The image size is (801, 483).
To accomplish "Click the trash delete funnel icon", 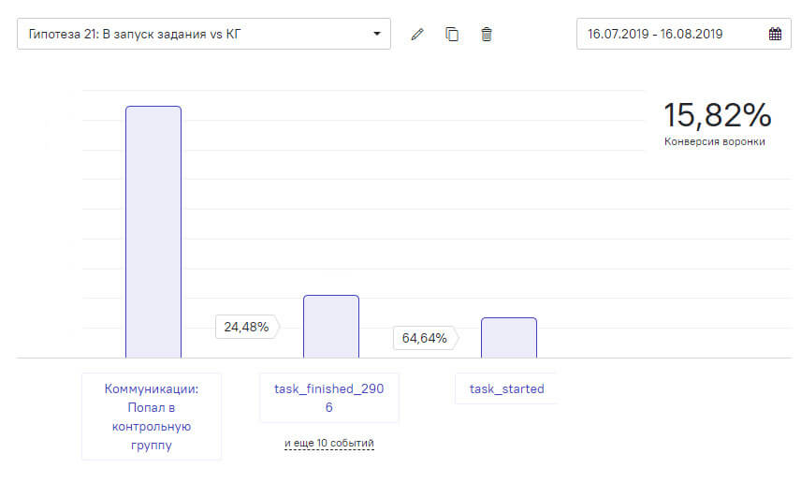I will point(486,35).
